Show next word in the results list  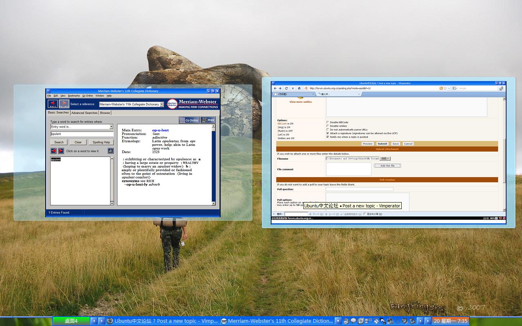61,151
